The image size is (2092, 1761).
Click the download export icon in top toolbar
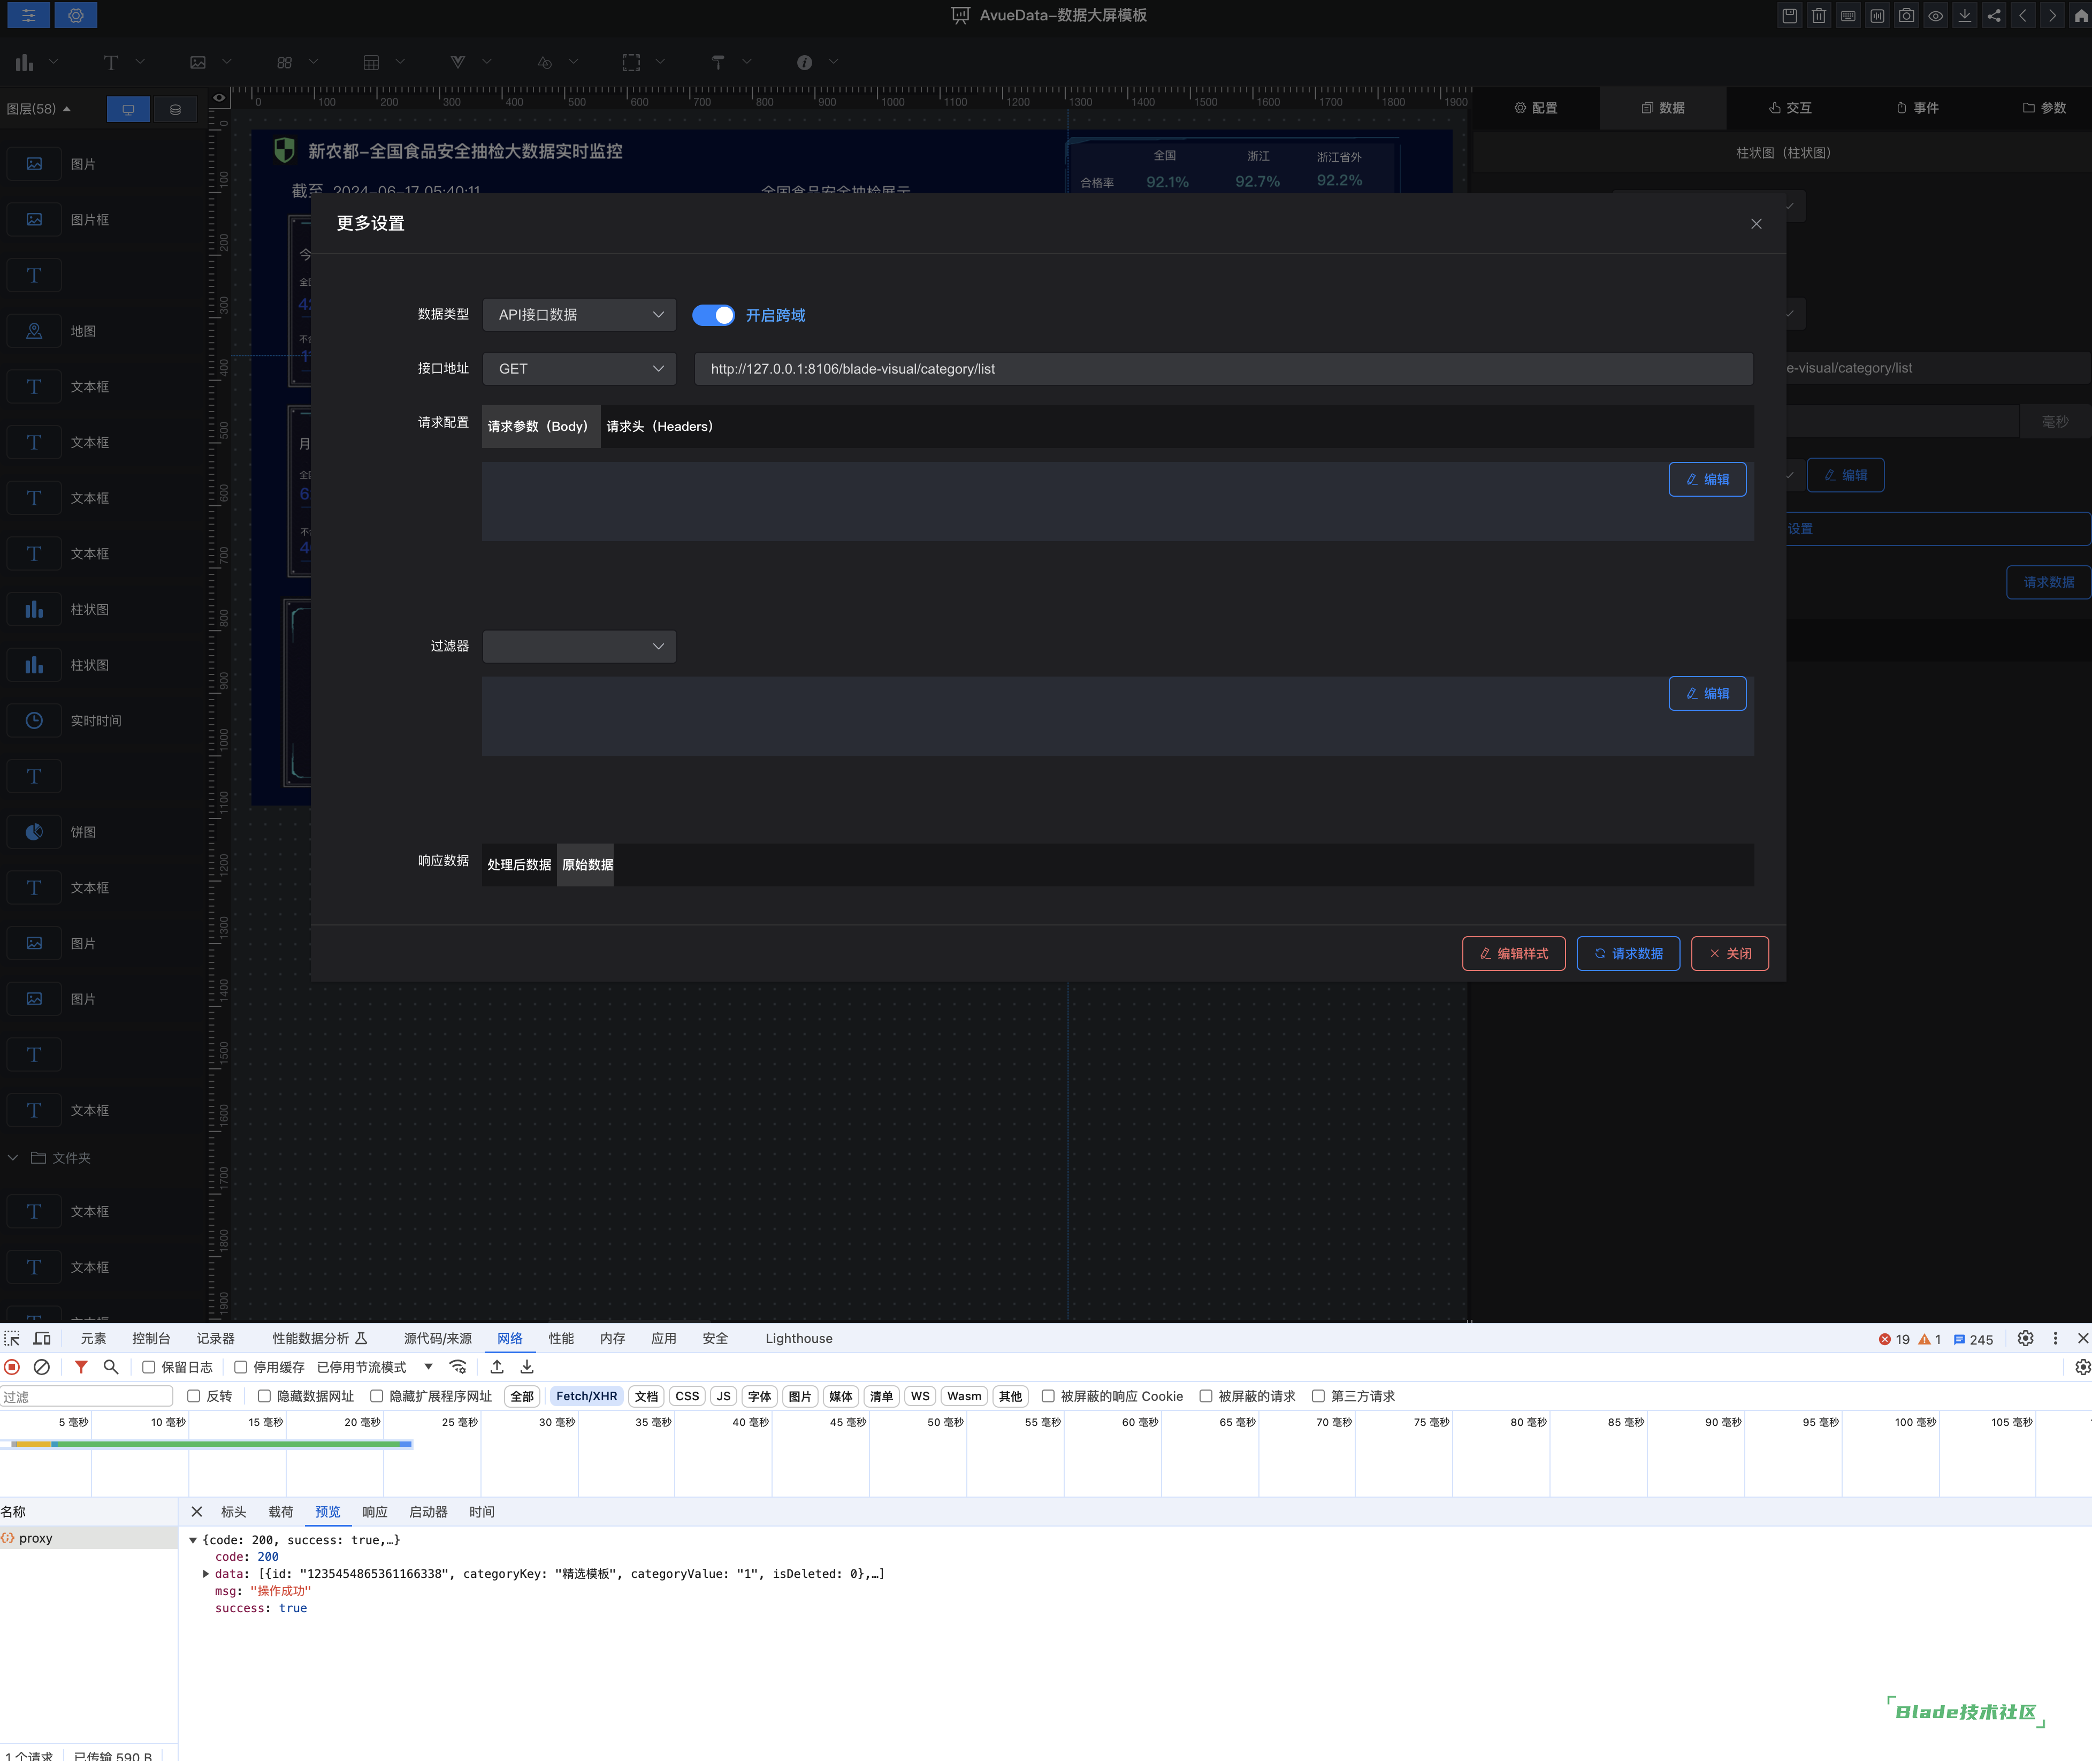coord(1964,15)
